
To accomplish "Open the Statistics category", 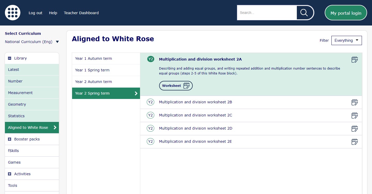I will [32, 116].
